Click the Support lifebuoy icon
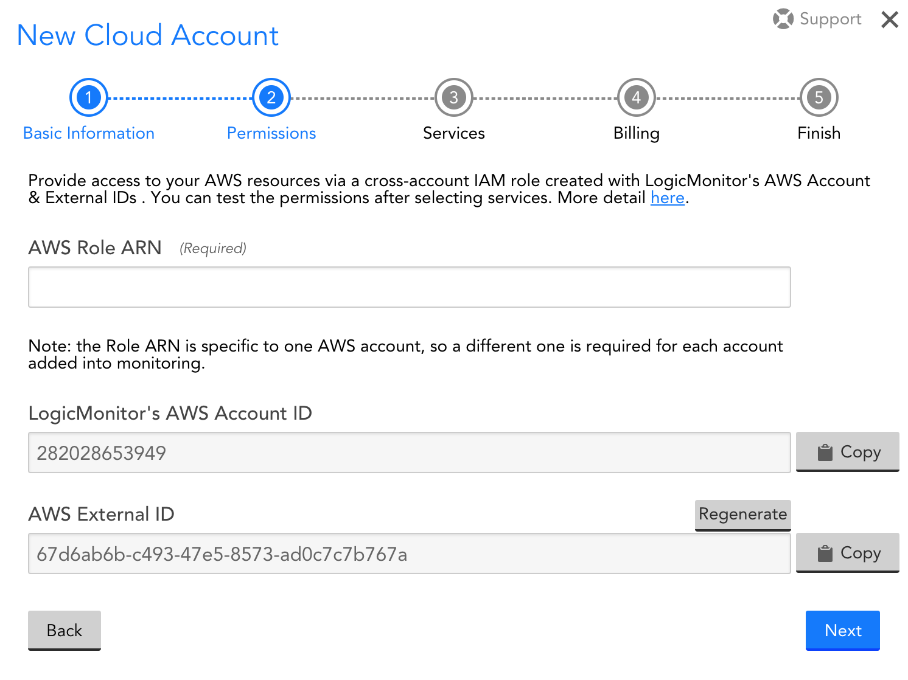The height and width of the screenshot is (680, 908). [x=783, y=19]
